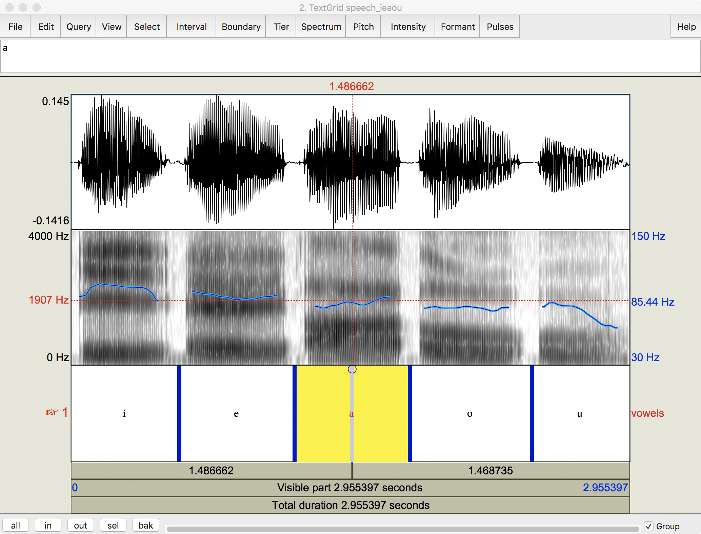This screenshot has height=534, width=701.
Task: Click the 'vowels' tier name
Action: (647, 413)
